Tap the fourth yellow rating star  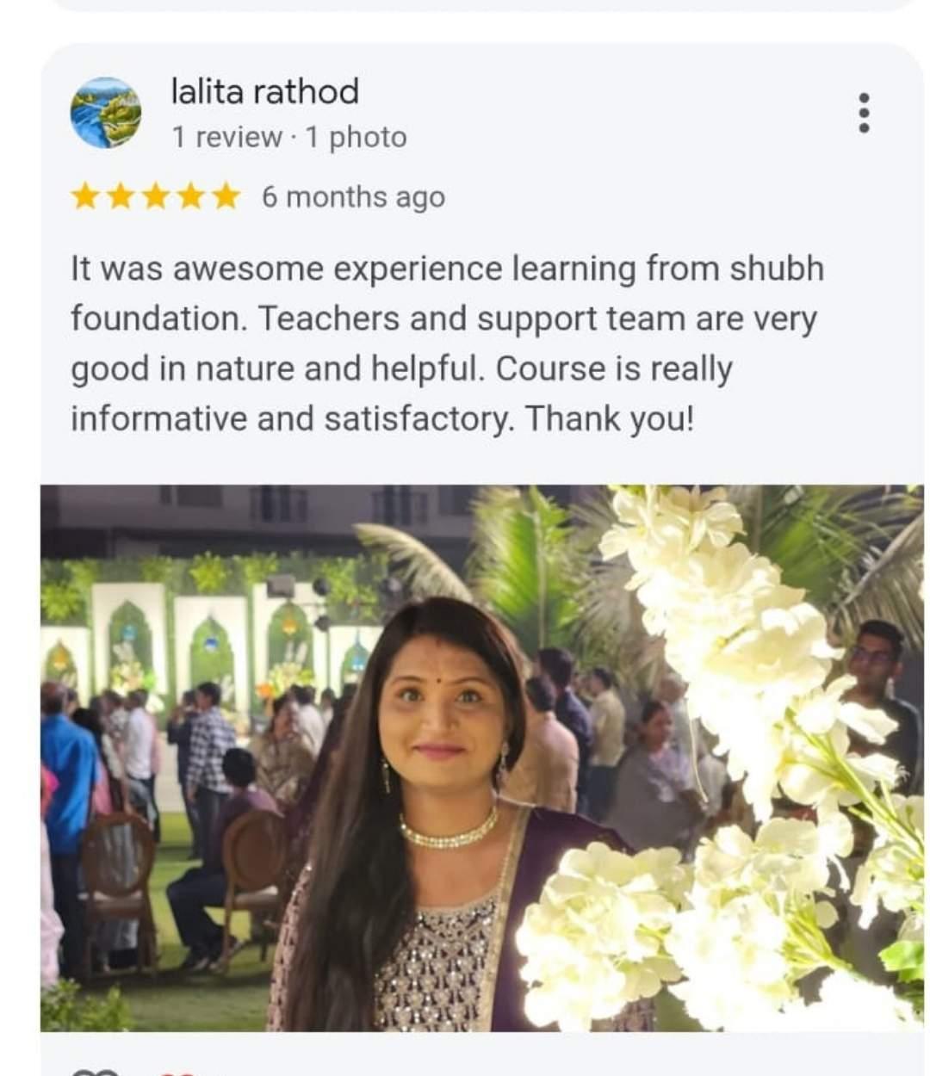pyautogui.click(x=190, y=197)
